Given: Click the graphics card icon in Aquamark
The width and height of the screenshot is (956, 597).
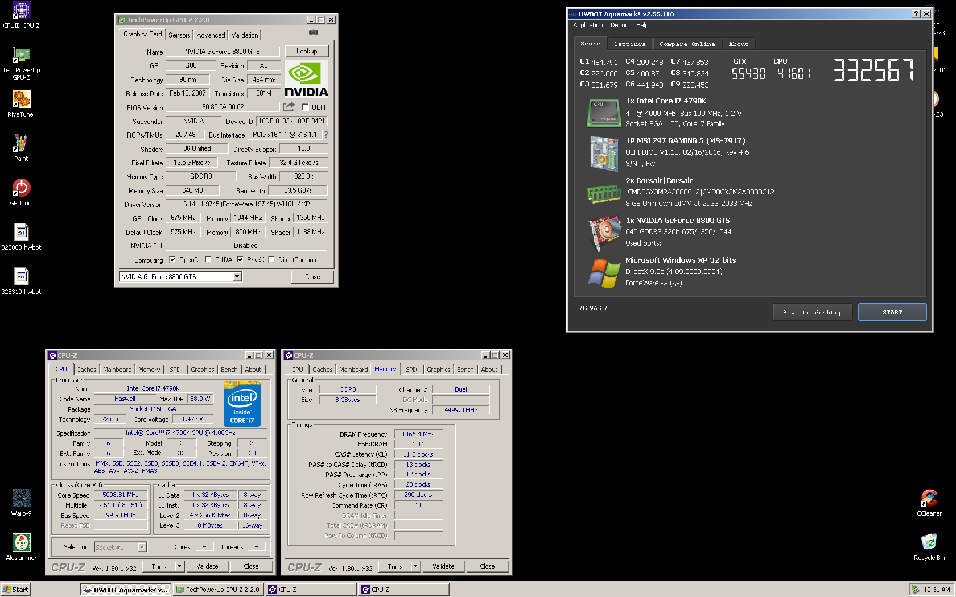Looking at the screenshot, I should pos(604,233).
